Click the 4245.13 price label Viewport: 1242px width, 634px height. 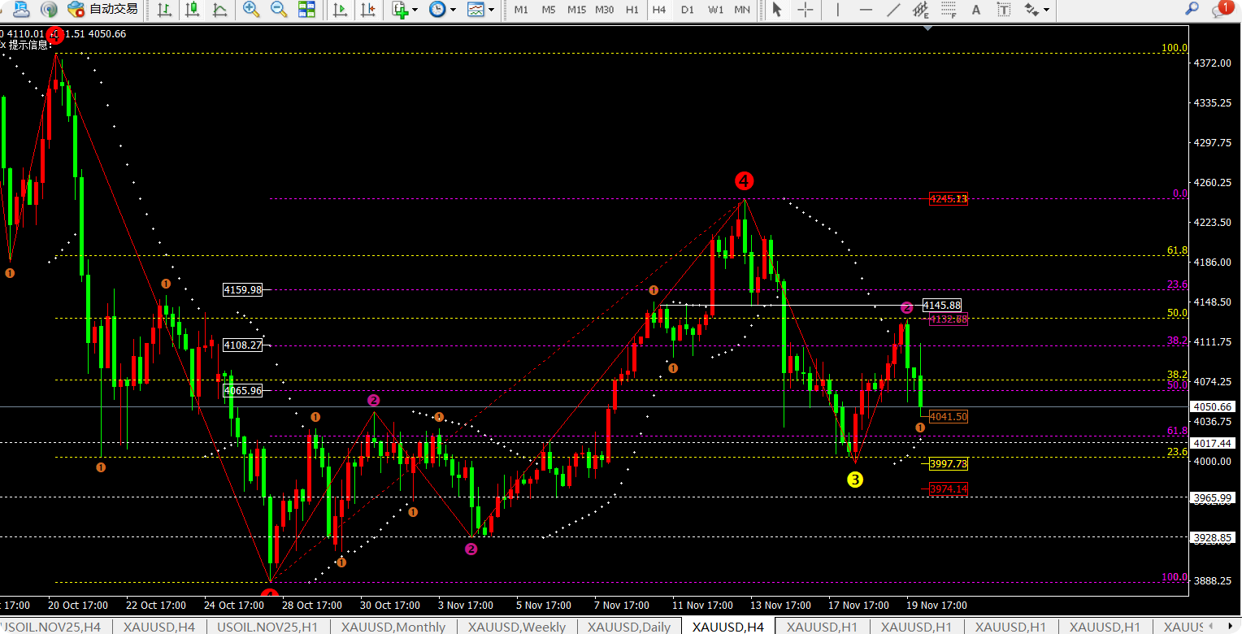[949, 198]
